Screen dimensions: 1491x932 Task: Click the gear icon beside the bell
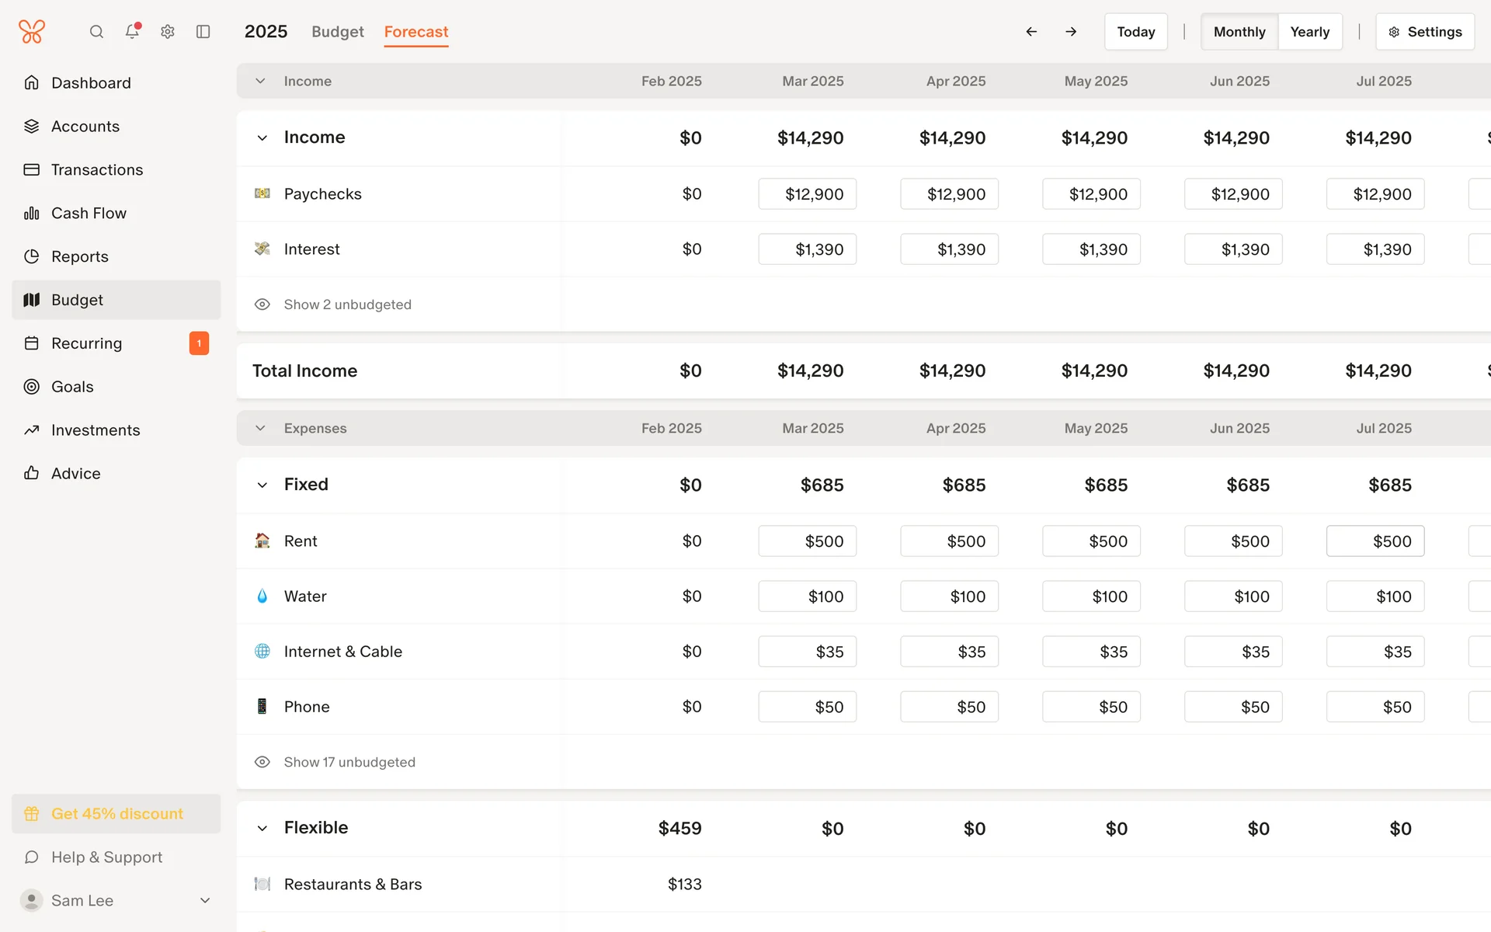pos(168,32)
